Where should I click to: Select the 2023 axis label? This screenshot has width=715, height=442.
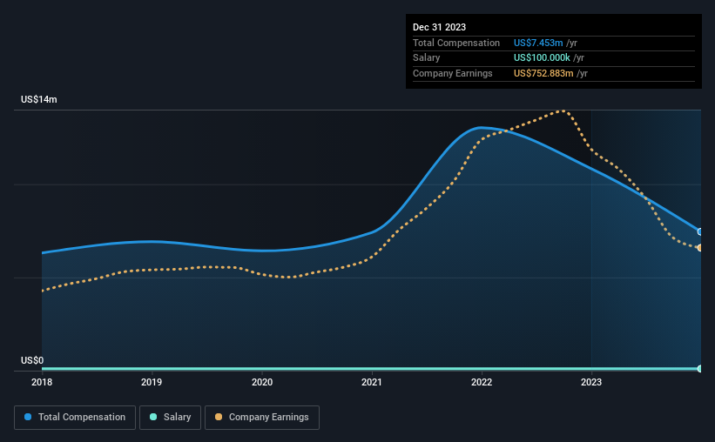[x=591, y=382]
